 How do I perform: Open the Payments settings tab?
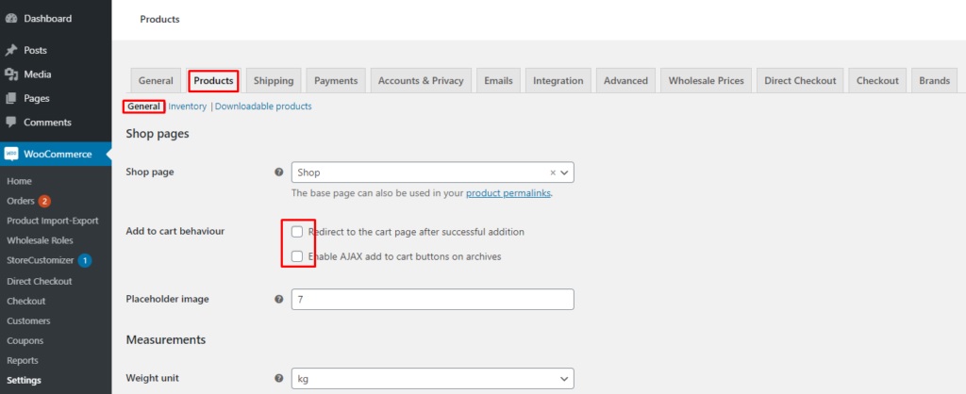(336, 81)
